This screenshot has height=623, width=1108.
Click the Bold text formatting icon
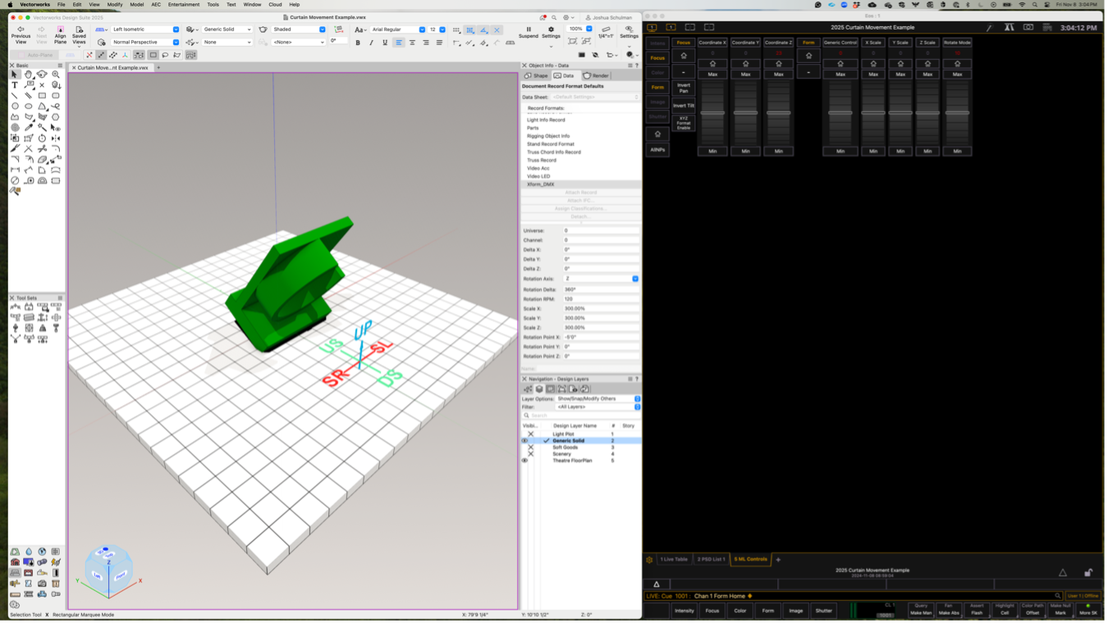[358, 43]
